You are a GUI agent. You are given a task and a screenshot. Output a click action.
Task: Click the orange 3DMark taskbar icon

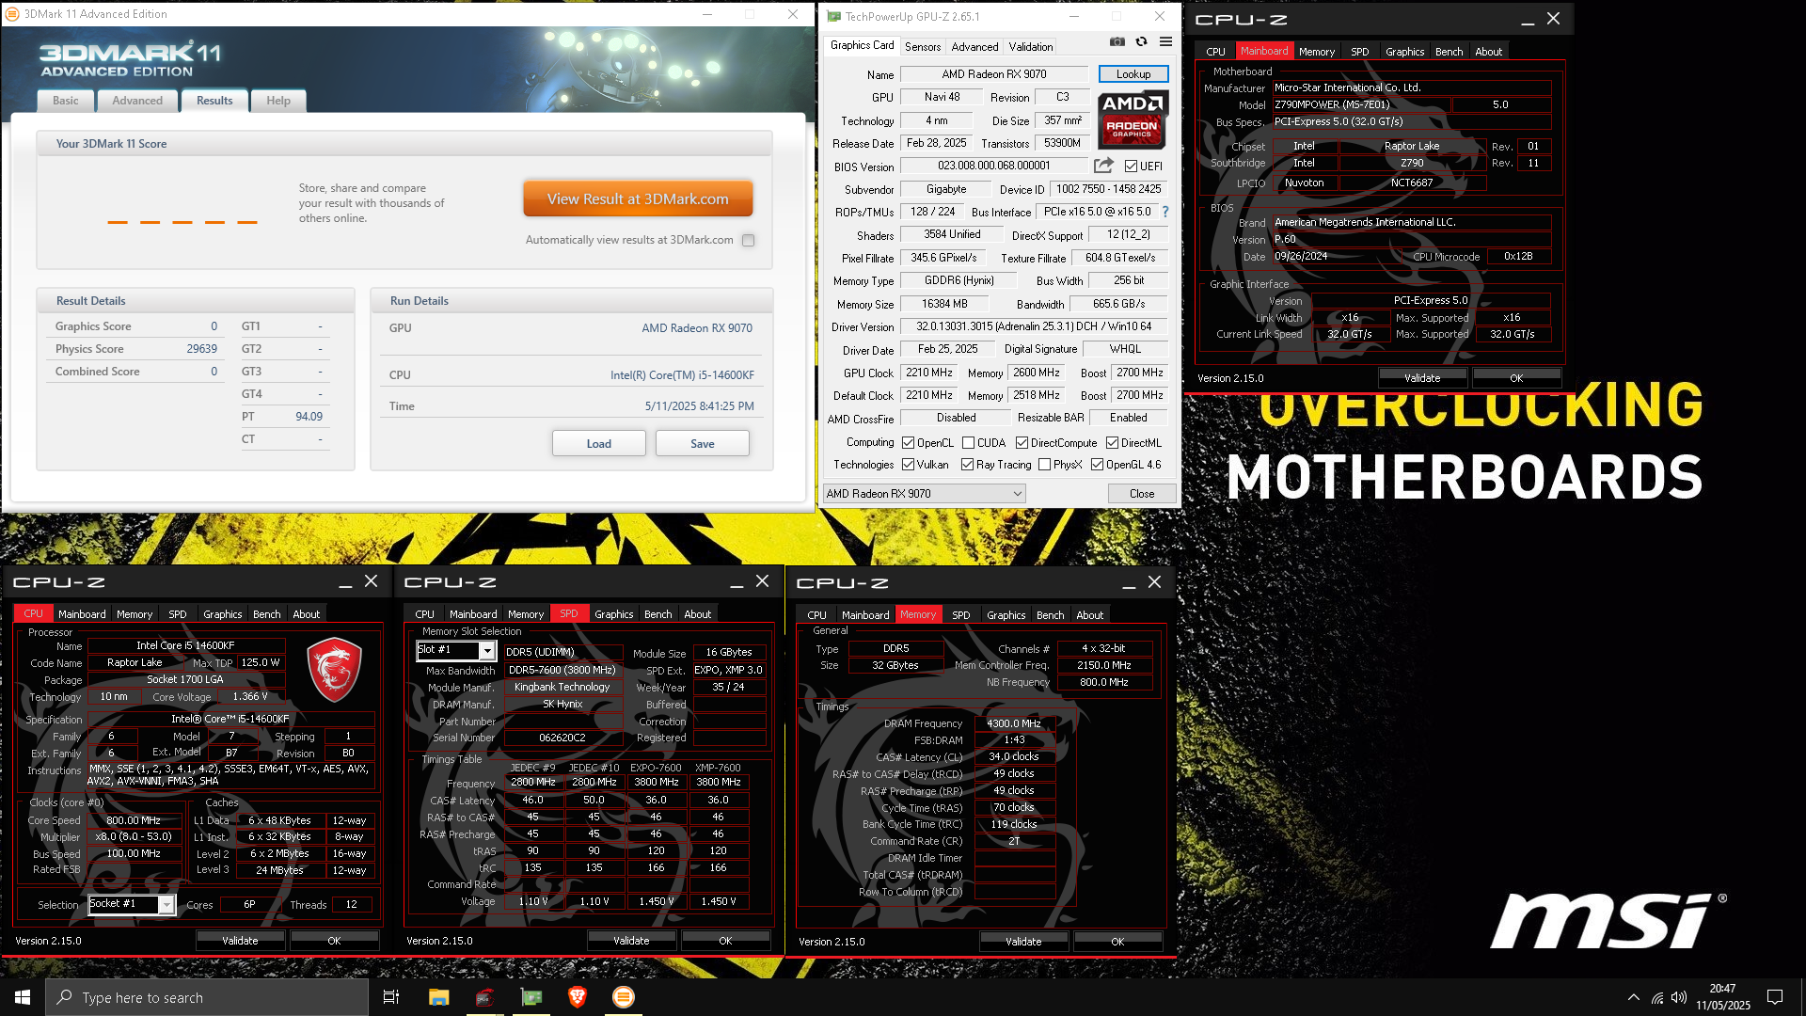624,997
